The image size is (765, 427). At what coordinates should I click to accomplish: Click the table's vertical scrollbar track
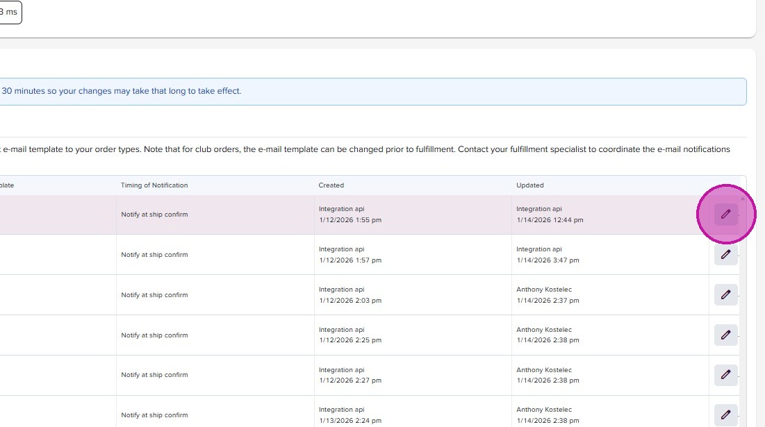[743, 312]
